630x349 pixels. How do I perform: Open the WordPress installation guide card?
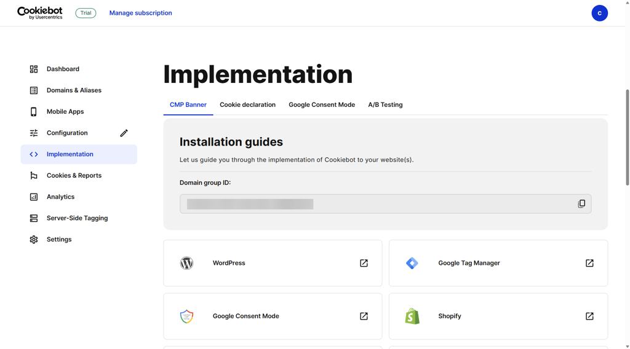pos(273,263)
